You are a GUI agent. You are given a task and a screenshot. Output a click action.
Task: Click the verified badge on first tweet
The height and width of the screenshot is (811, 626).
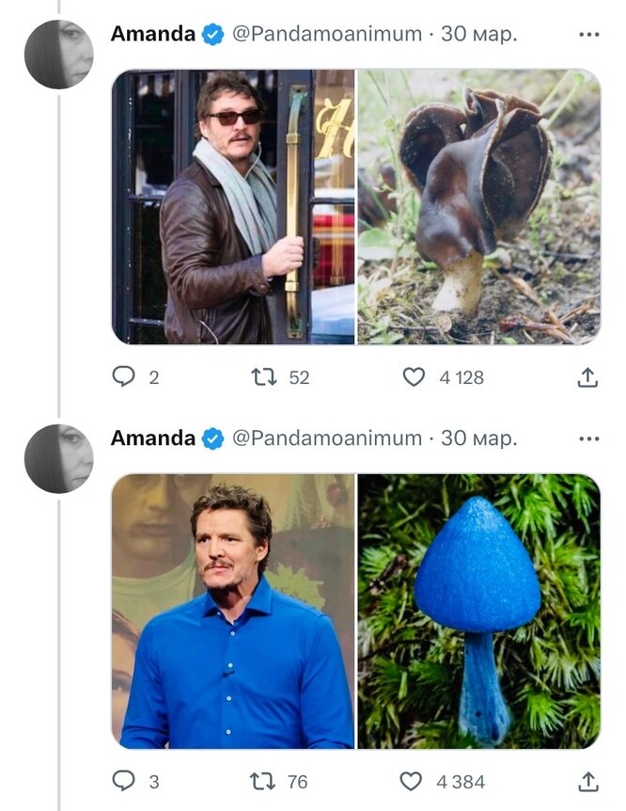[x=213, y=35]
